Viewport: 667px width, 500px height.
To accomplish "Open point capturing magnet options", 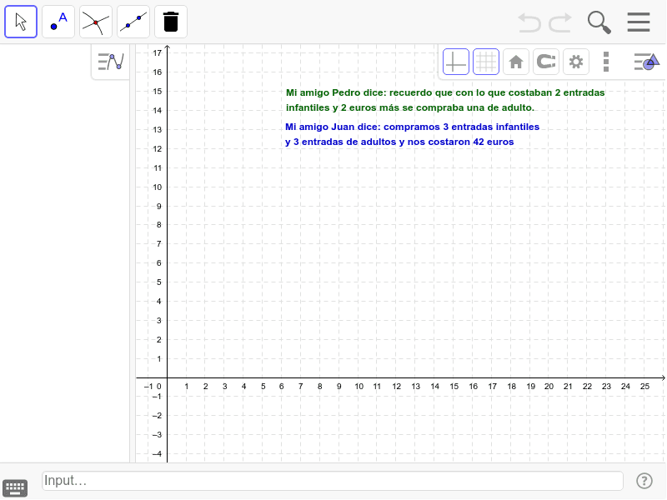I will 546,62.
